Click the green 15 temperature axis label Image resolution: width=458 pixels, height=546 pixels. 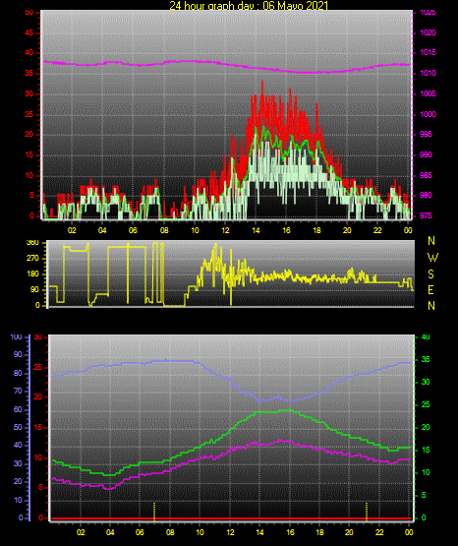(426, 450)
